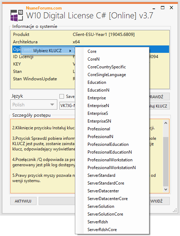Click the scrollbar down arrow in details panel
180x236 pixels.
(166, 190)
